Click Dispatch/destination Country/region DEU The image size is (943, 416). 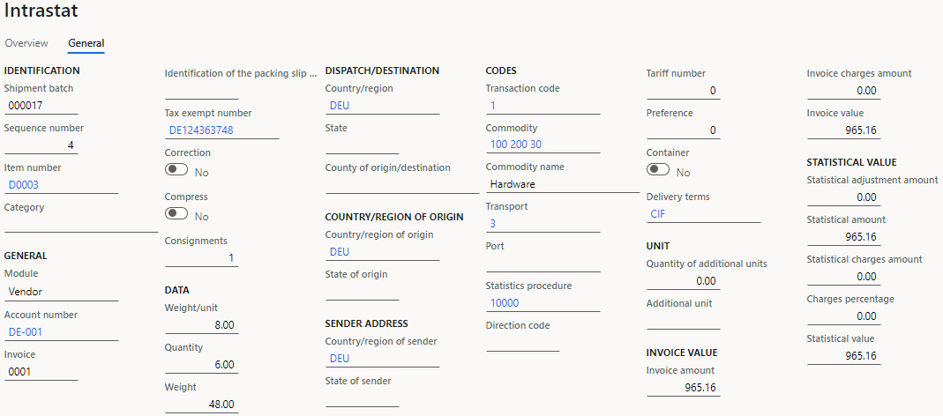click(383, 106)
